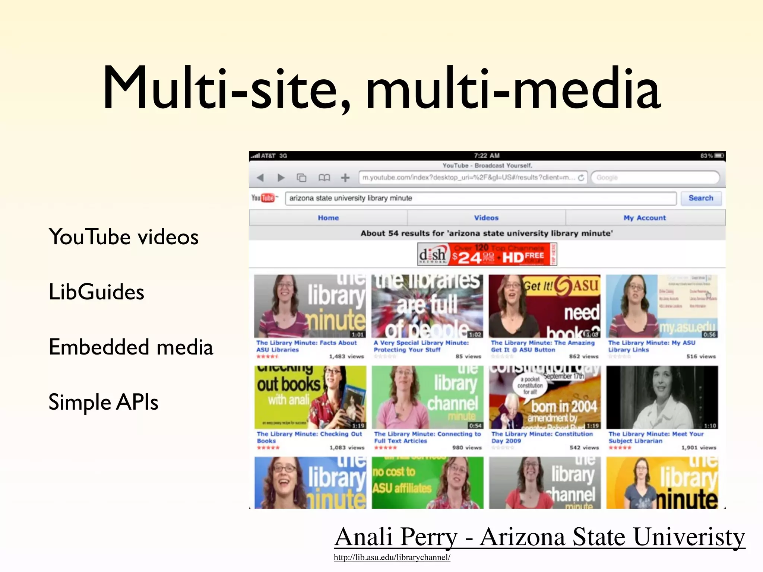Screen dimensions: 763x572
Task: Click 'Checking Out Books' title link
Action: 309,437
